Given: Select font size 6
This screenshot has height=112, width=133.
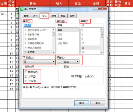Looking at the screenshot, I should click(x=90, y=30).
